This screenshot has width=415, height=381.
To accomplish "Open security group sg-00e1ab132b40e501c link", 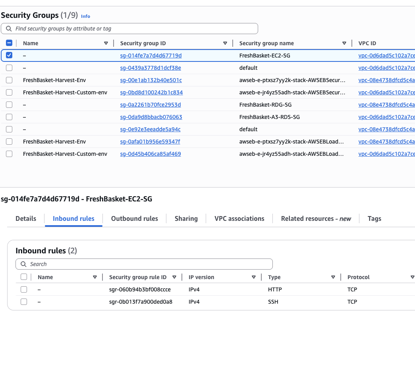I will (151, 80).
